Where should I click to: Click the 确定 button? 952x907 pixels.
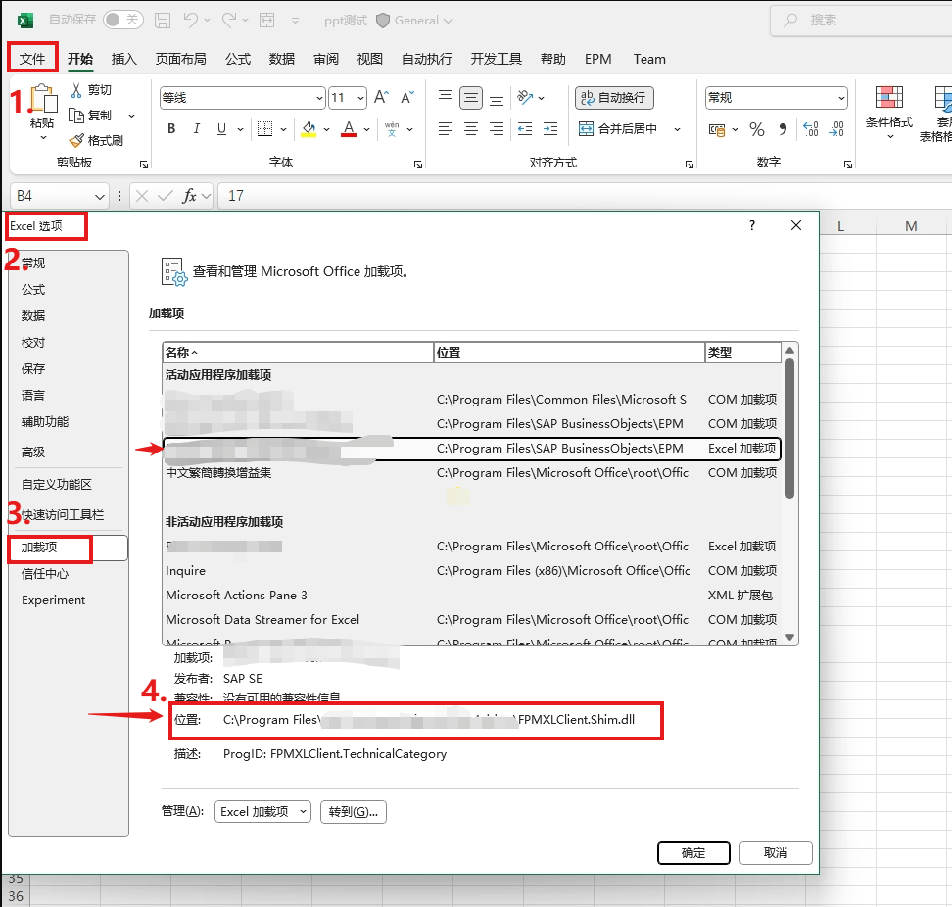(x=693, y=853)
